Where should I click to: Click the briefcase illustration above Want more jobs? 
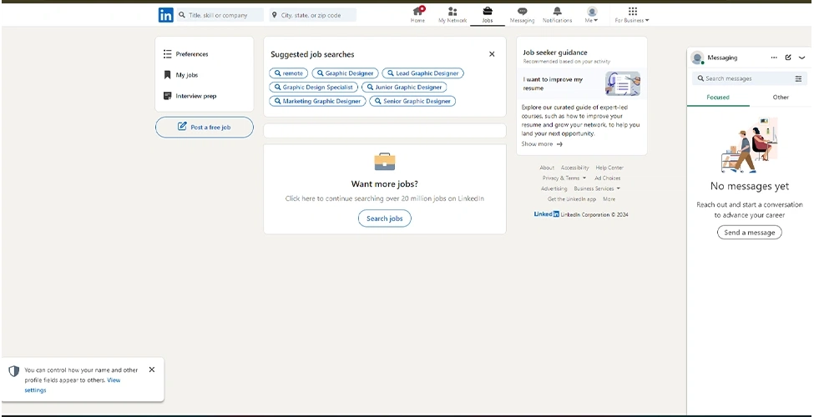click(385, 161)
